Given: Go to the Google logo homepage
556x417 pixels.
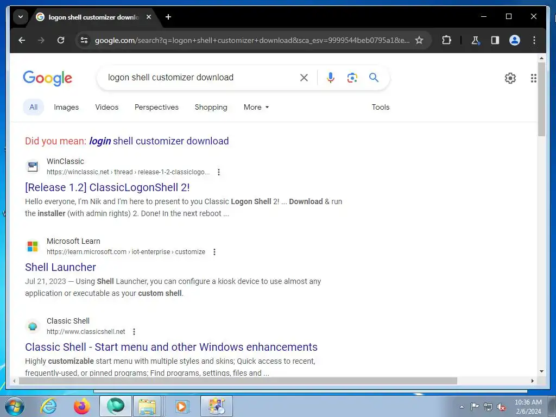Looking at the screenshot, I should click(48, 78).
